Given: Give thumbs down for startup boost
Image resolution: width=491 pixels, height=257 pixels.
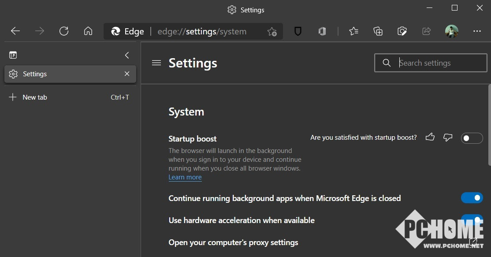Looking at the screenshot, I should pos(448,138).
